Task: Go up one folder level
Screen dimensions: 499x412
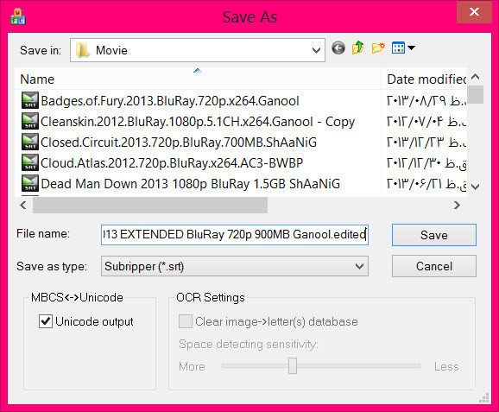Action: 358,48
